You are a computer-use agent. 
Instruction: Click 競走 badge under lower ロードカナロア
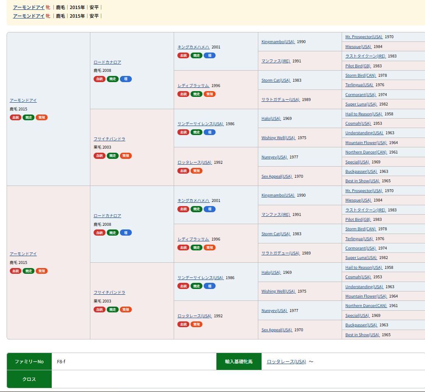[113, 233]
